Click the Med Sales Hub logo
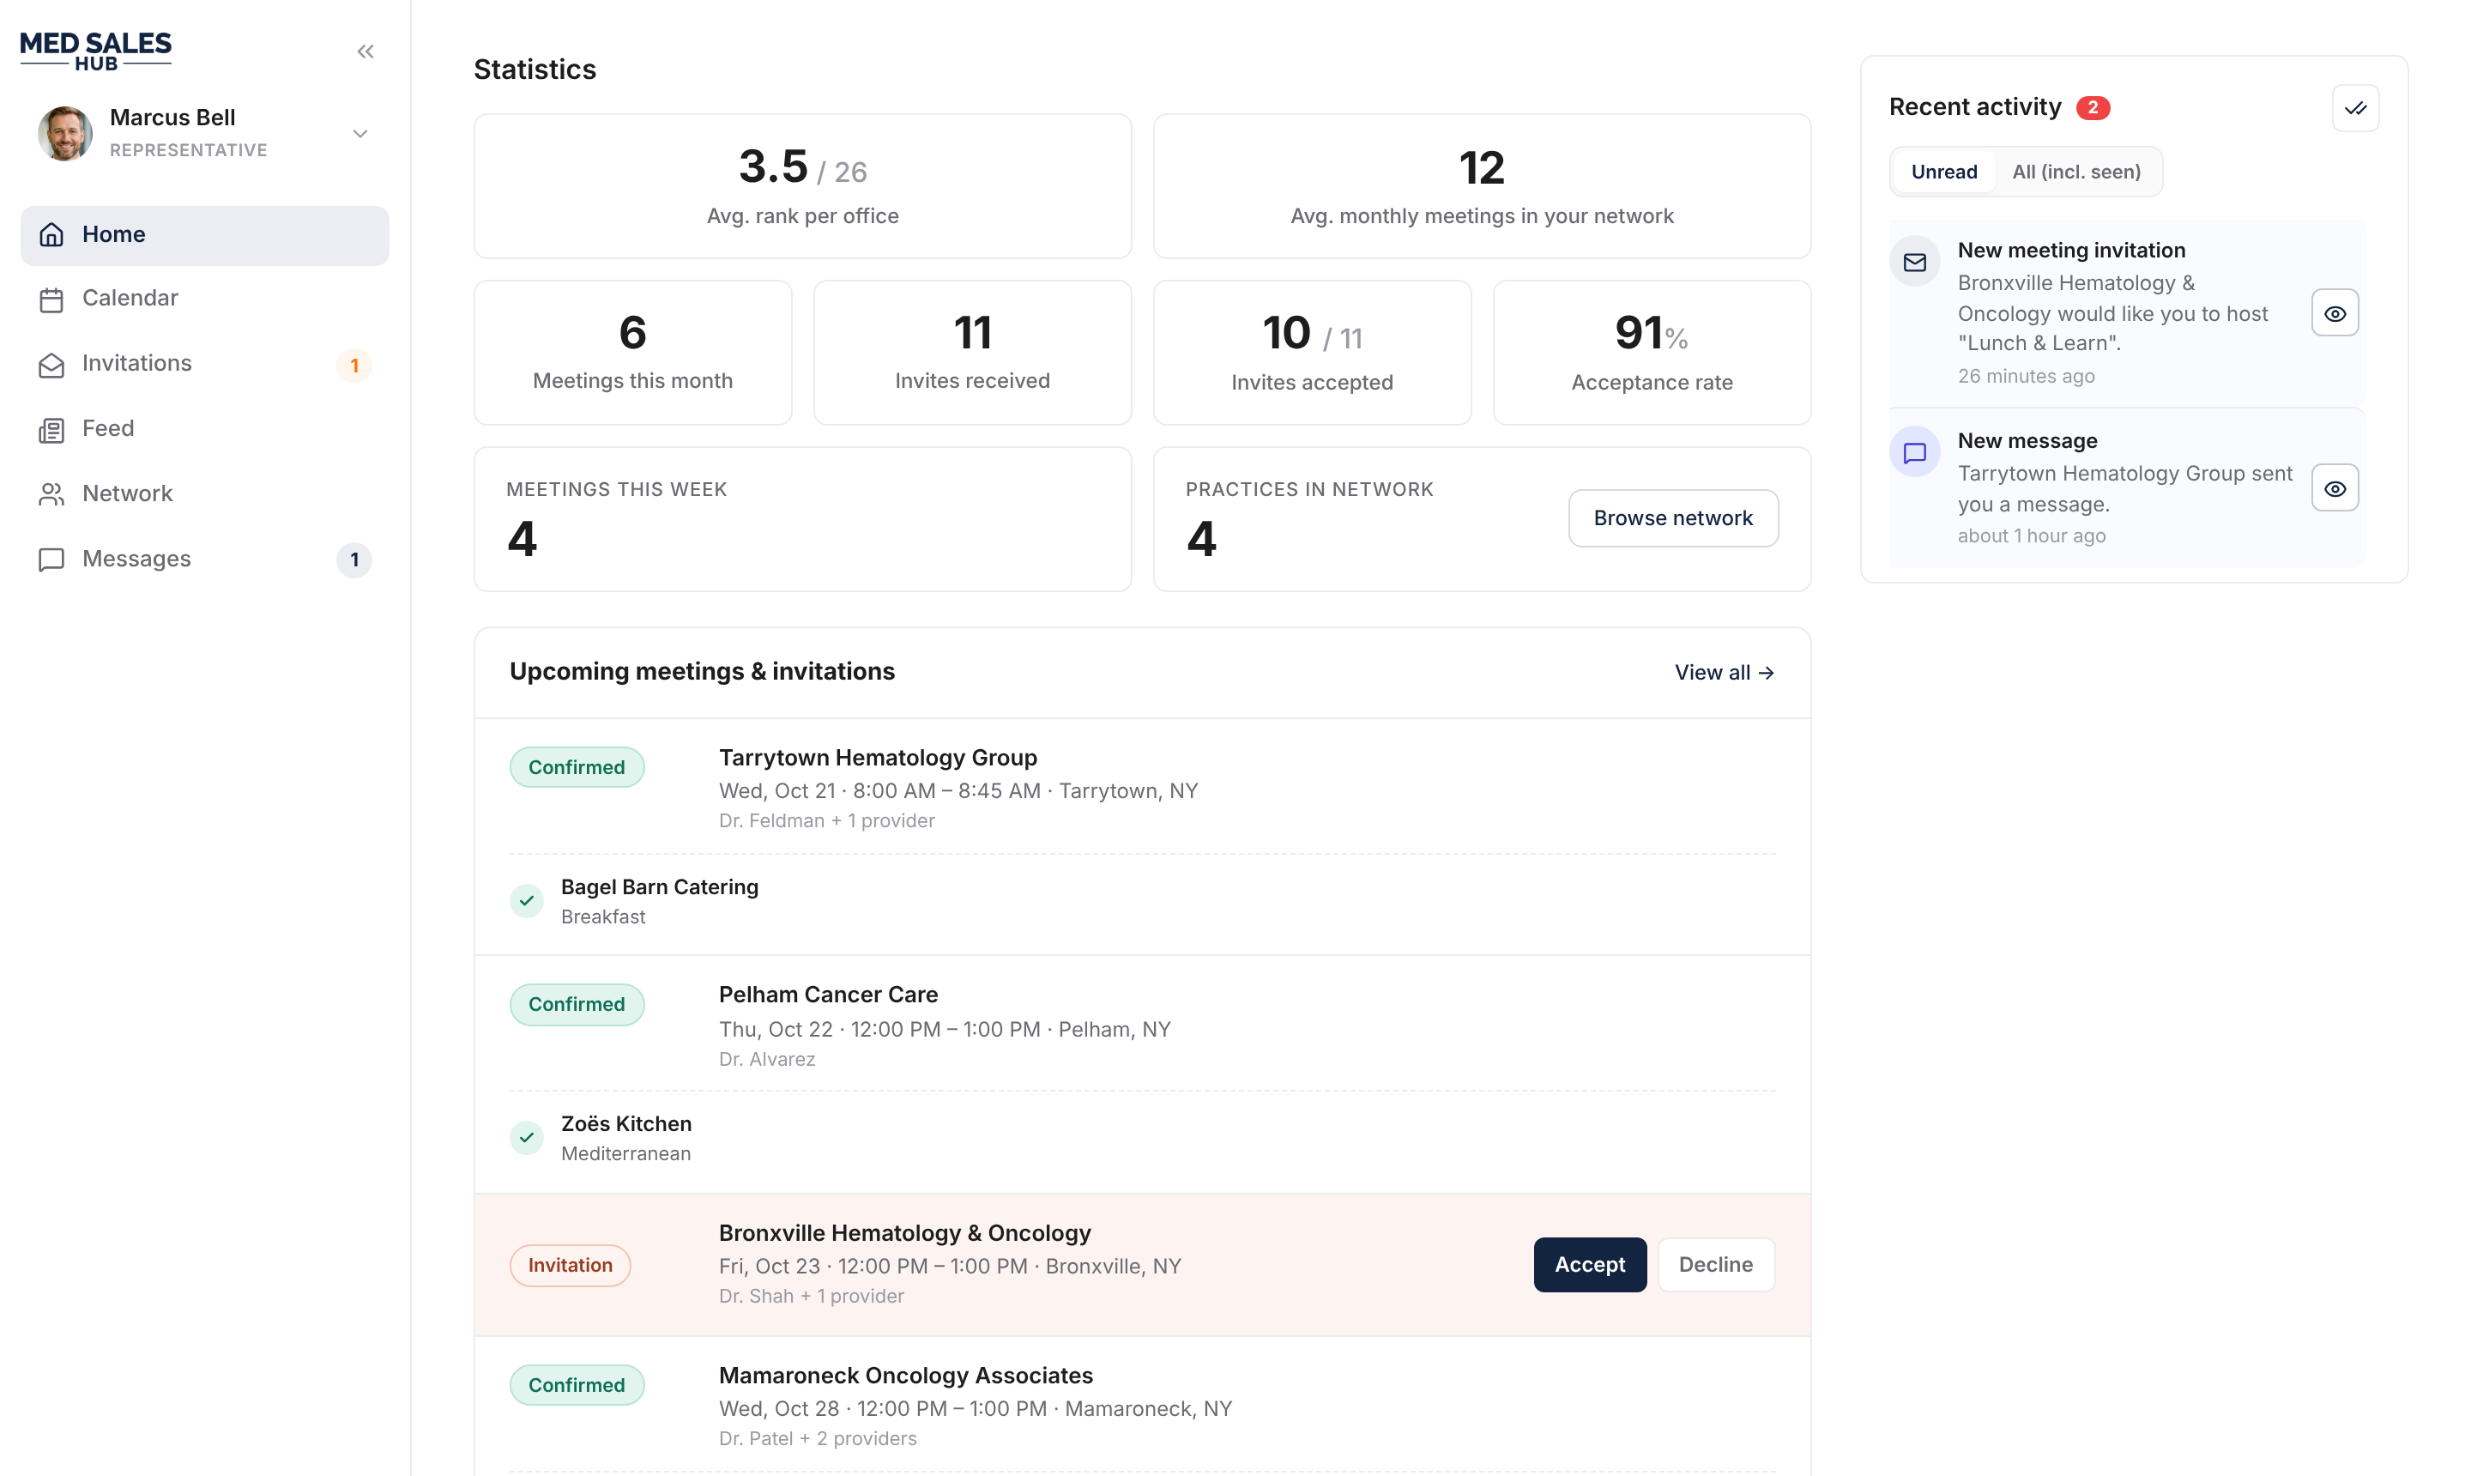This screenshot has height=1476, width=2471. click(95, 51)
